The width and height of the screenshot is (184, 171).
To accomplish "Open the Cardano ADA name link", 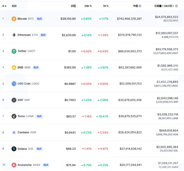I will [27, 132].
